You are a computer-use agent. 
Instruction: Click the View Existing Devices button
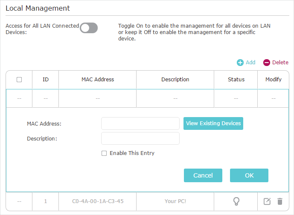pyautogui.click(x=213, y=123)
